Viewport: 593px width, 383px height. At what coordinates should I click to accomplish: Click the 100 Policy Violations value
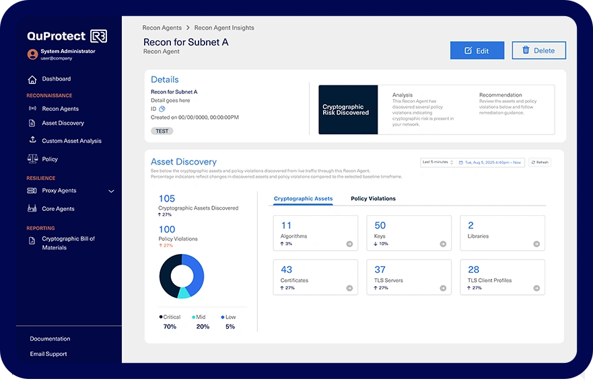tap(167, 229)
